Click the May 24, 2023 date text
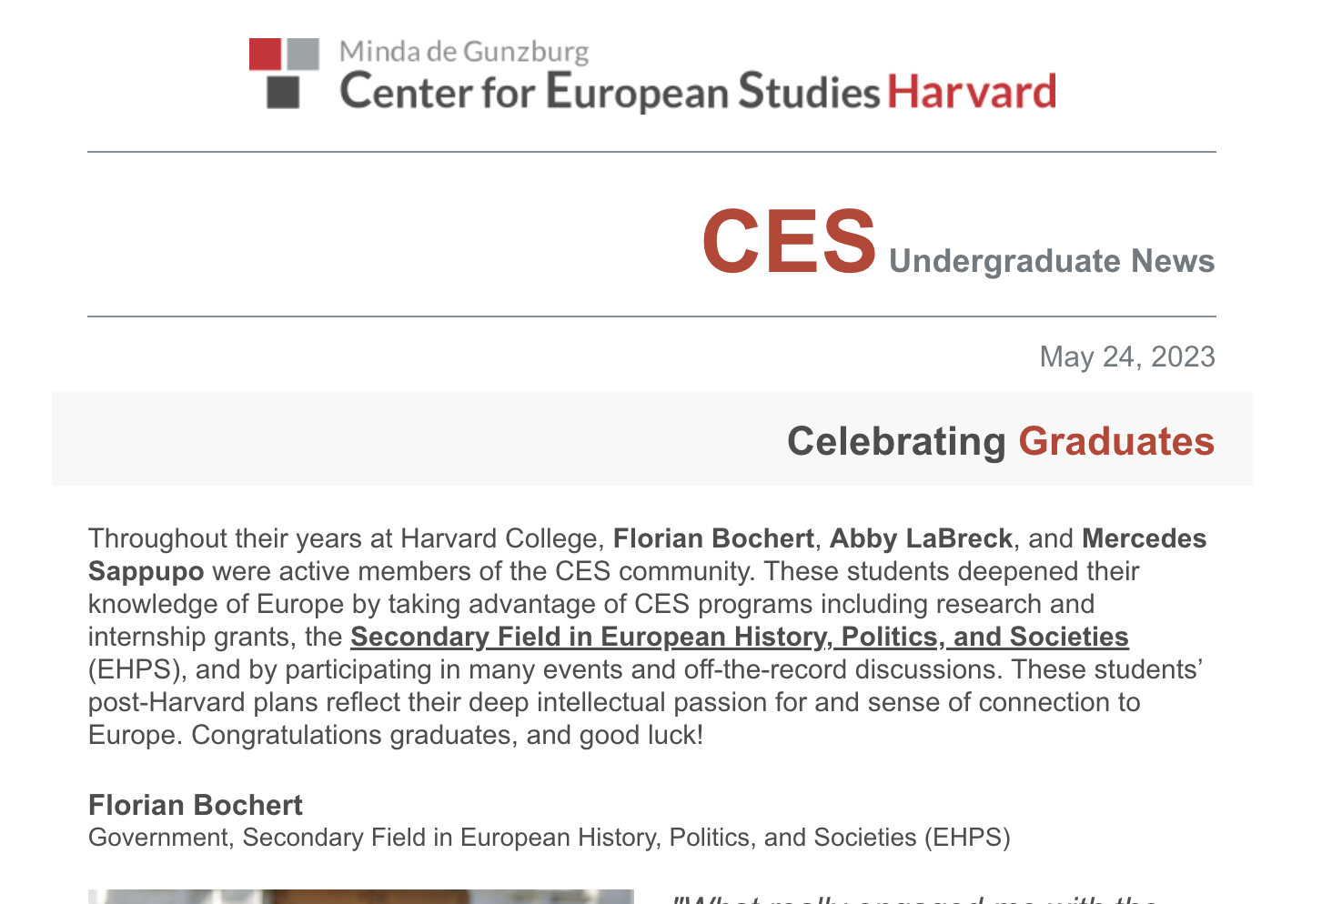 [1127, 357]
